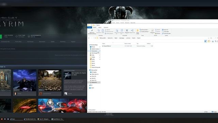218x123 pixels.
Task: Select Disk Google in the navigation pane
Action: click(94, 53)
